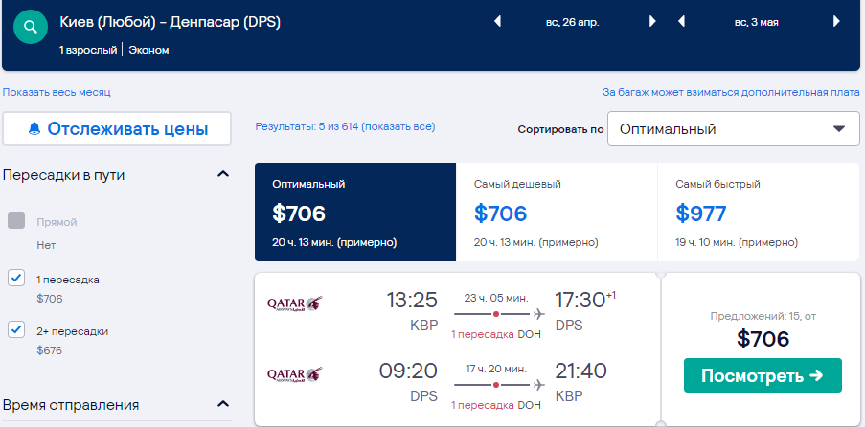The height and width of the screenshot is (427, 865).
Task: Uncheck the "1 пересадка" checkbox
Action: click(x=16, y=279)
